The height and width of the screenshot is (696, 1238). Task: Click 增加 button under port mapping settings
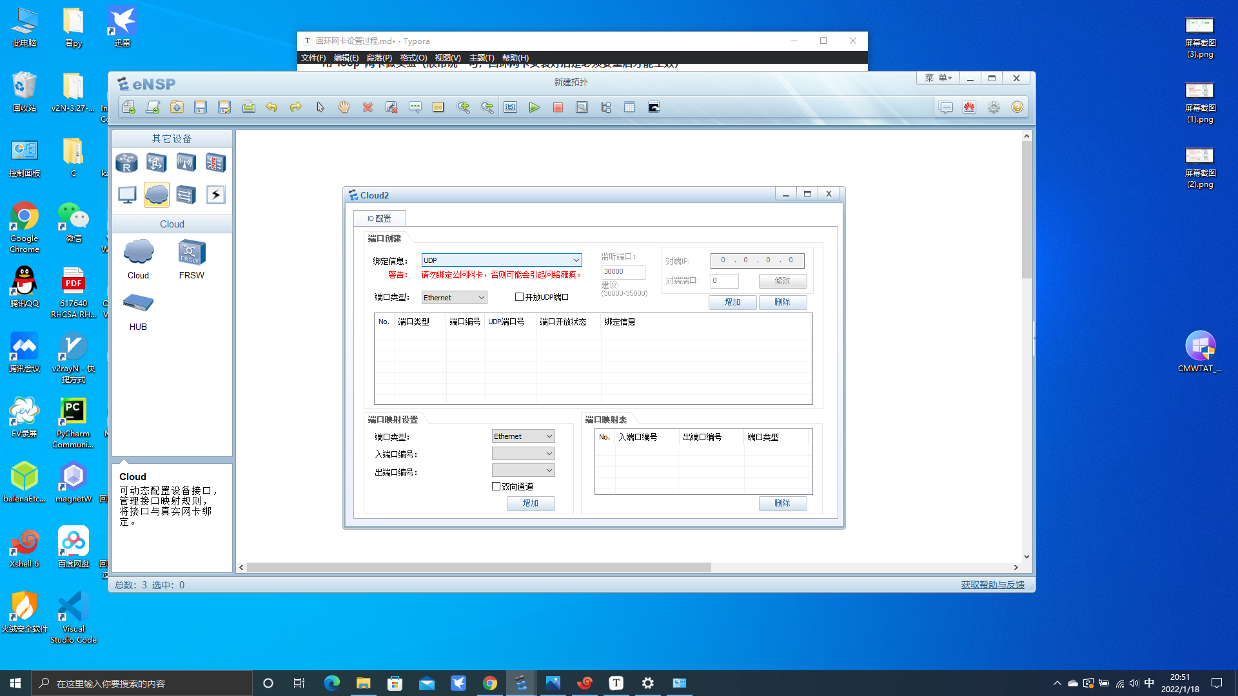coord(531,503)
